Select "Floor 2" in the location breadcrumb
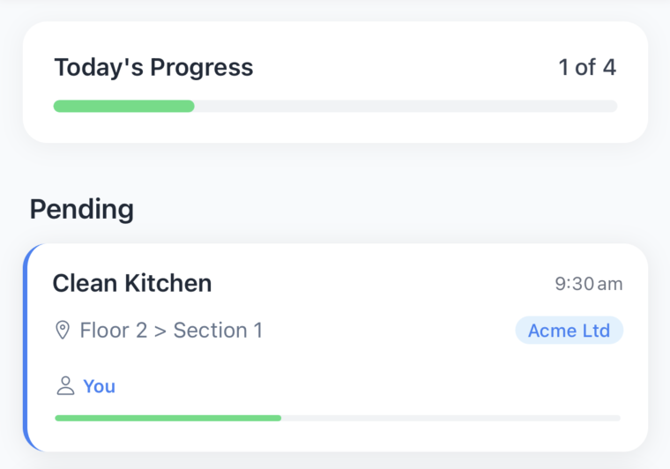The height and width of the screenshot is (469, 670). [114, 331]
